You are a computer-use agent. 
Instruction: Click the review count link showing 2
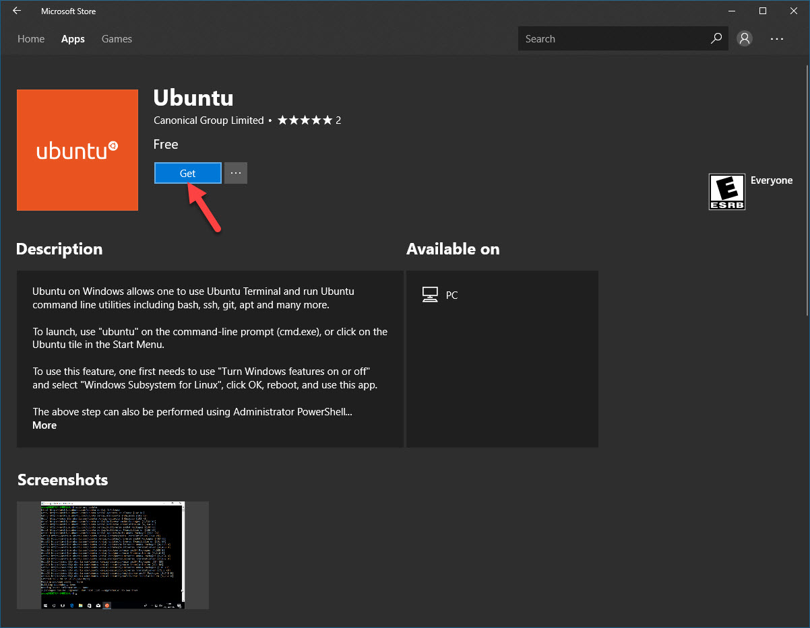point(339,120)
